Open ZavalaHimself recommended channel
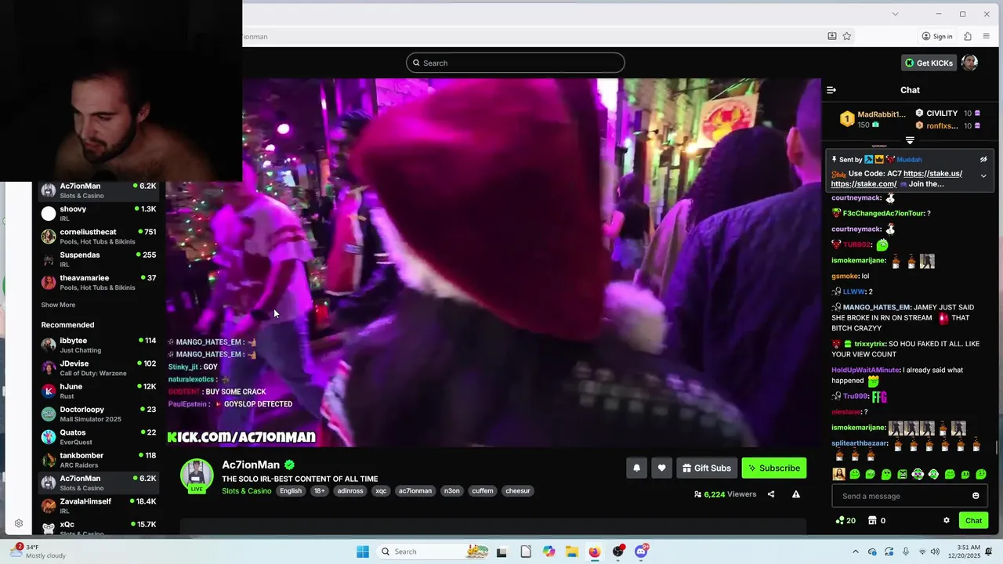This screenshot has width=1003, height=564. click(99, 505)
